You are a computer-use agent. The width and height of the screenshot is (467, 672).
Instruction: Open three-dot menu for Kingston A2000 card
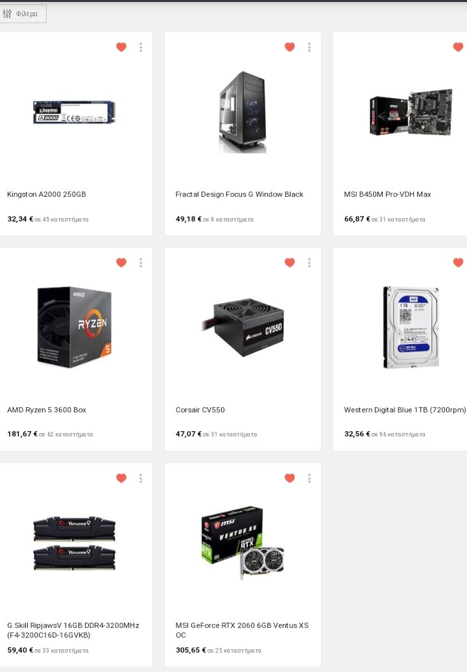[x=141, y=47]
